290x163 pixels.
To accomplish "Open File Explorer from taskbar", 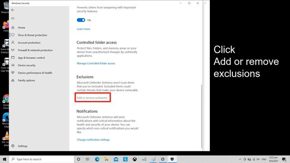I will tap(106, 159).
